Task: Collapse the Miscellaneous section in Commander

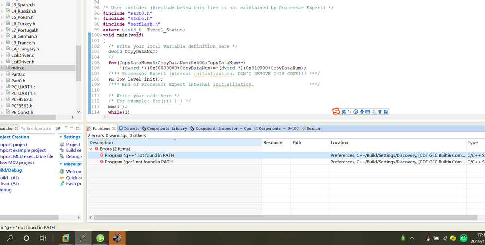Action: click(x=61, y=164)
